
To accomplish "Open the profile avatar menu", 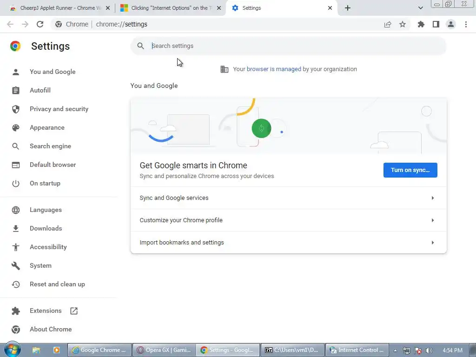I will (451, 24).
